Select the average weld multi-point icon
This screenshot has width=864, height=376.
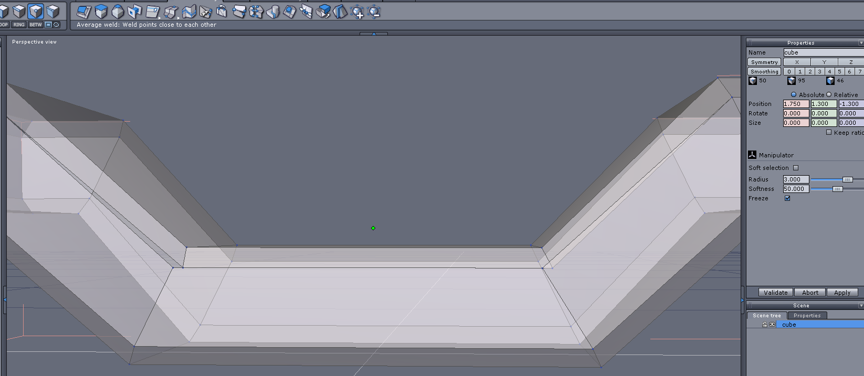256,11
